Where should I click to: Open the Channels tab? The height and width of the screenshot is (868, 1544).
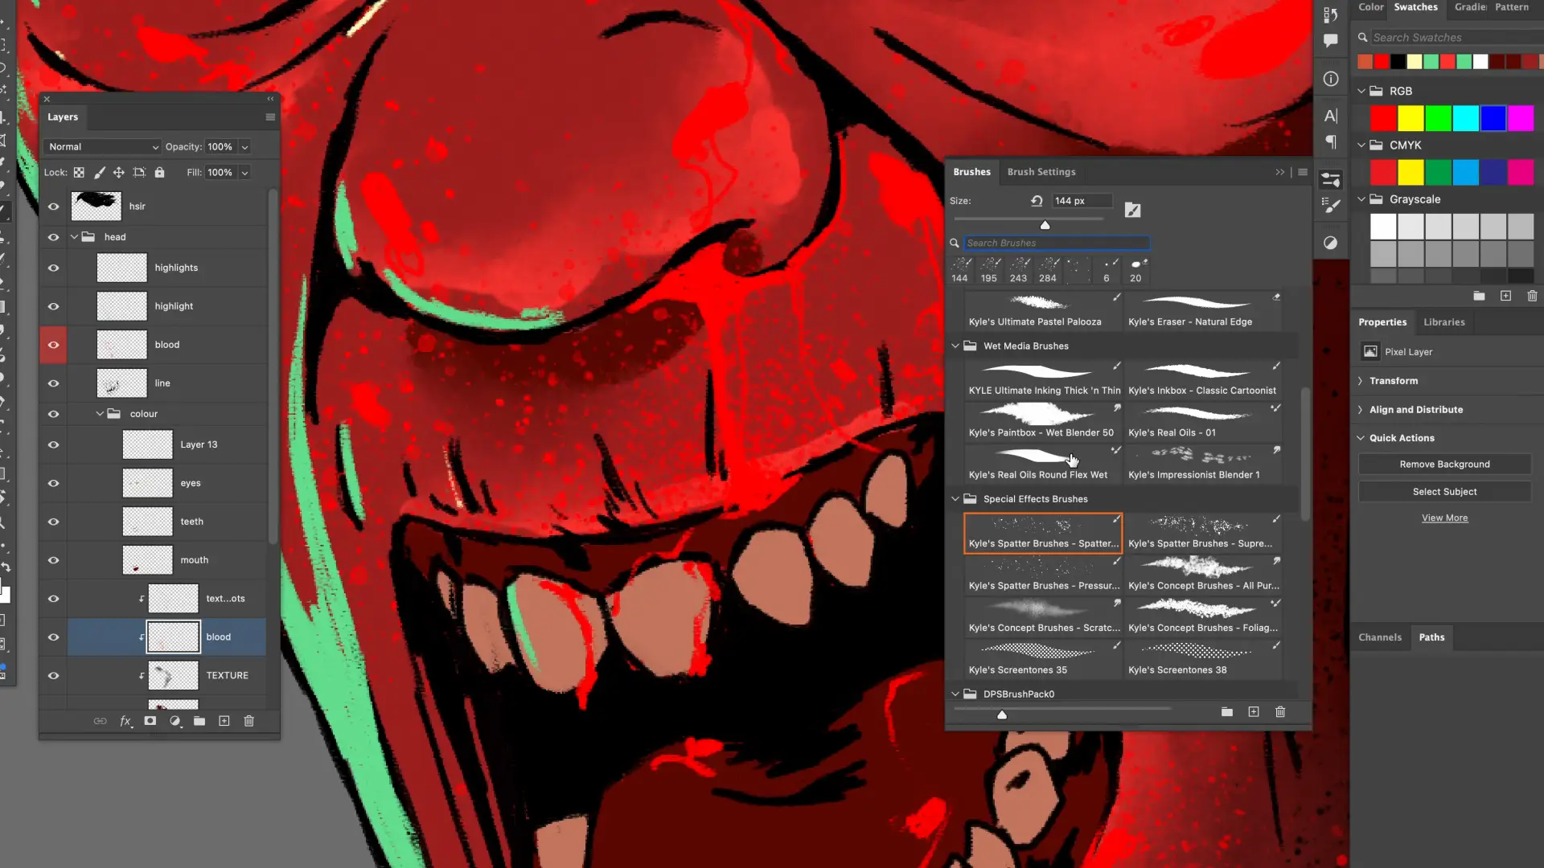[1379, 637]
